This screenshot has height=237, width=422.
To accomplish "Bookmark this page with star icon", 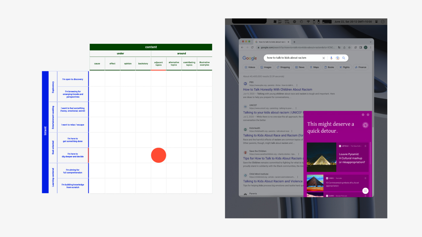I will pyautogui.click(x=349, y=47).
